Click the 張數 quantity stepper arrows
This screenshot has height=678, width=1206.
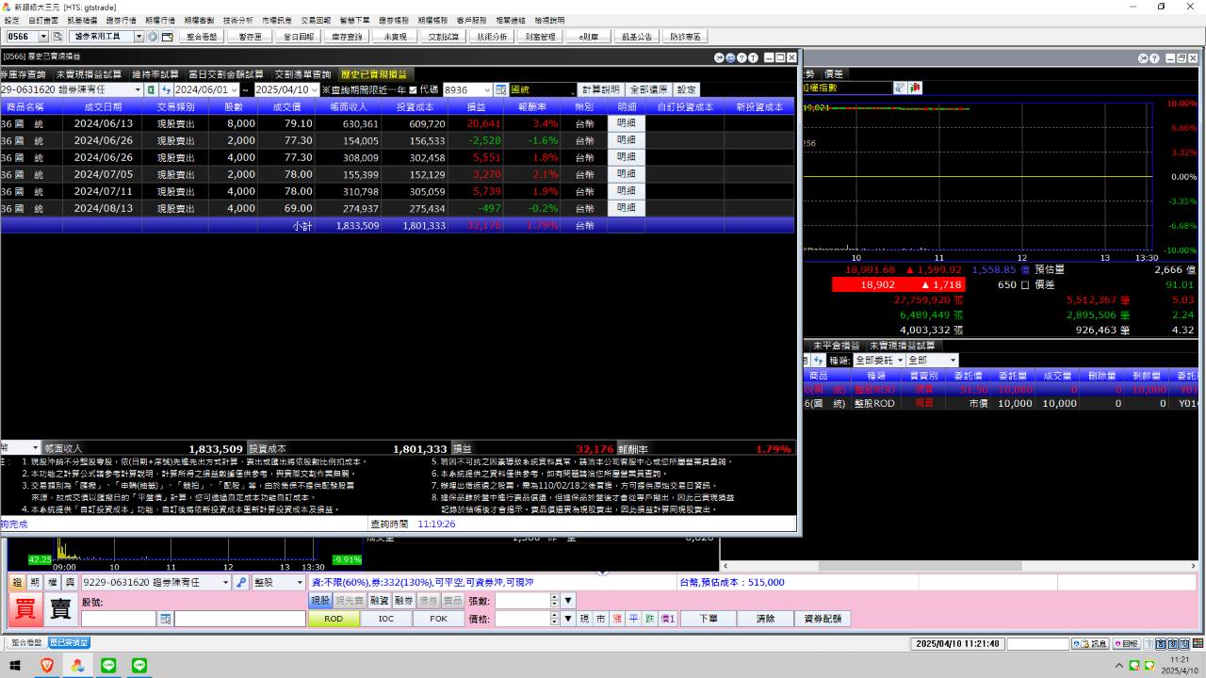pyautogui.click(x=555, y=601)
